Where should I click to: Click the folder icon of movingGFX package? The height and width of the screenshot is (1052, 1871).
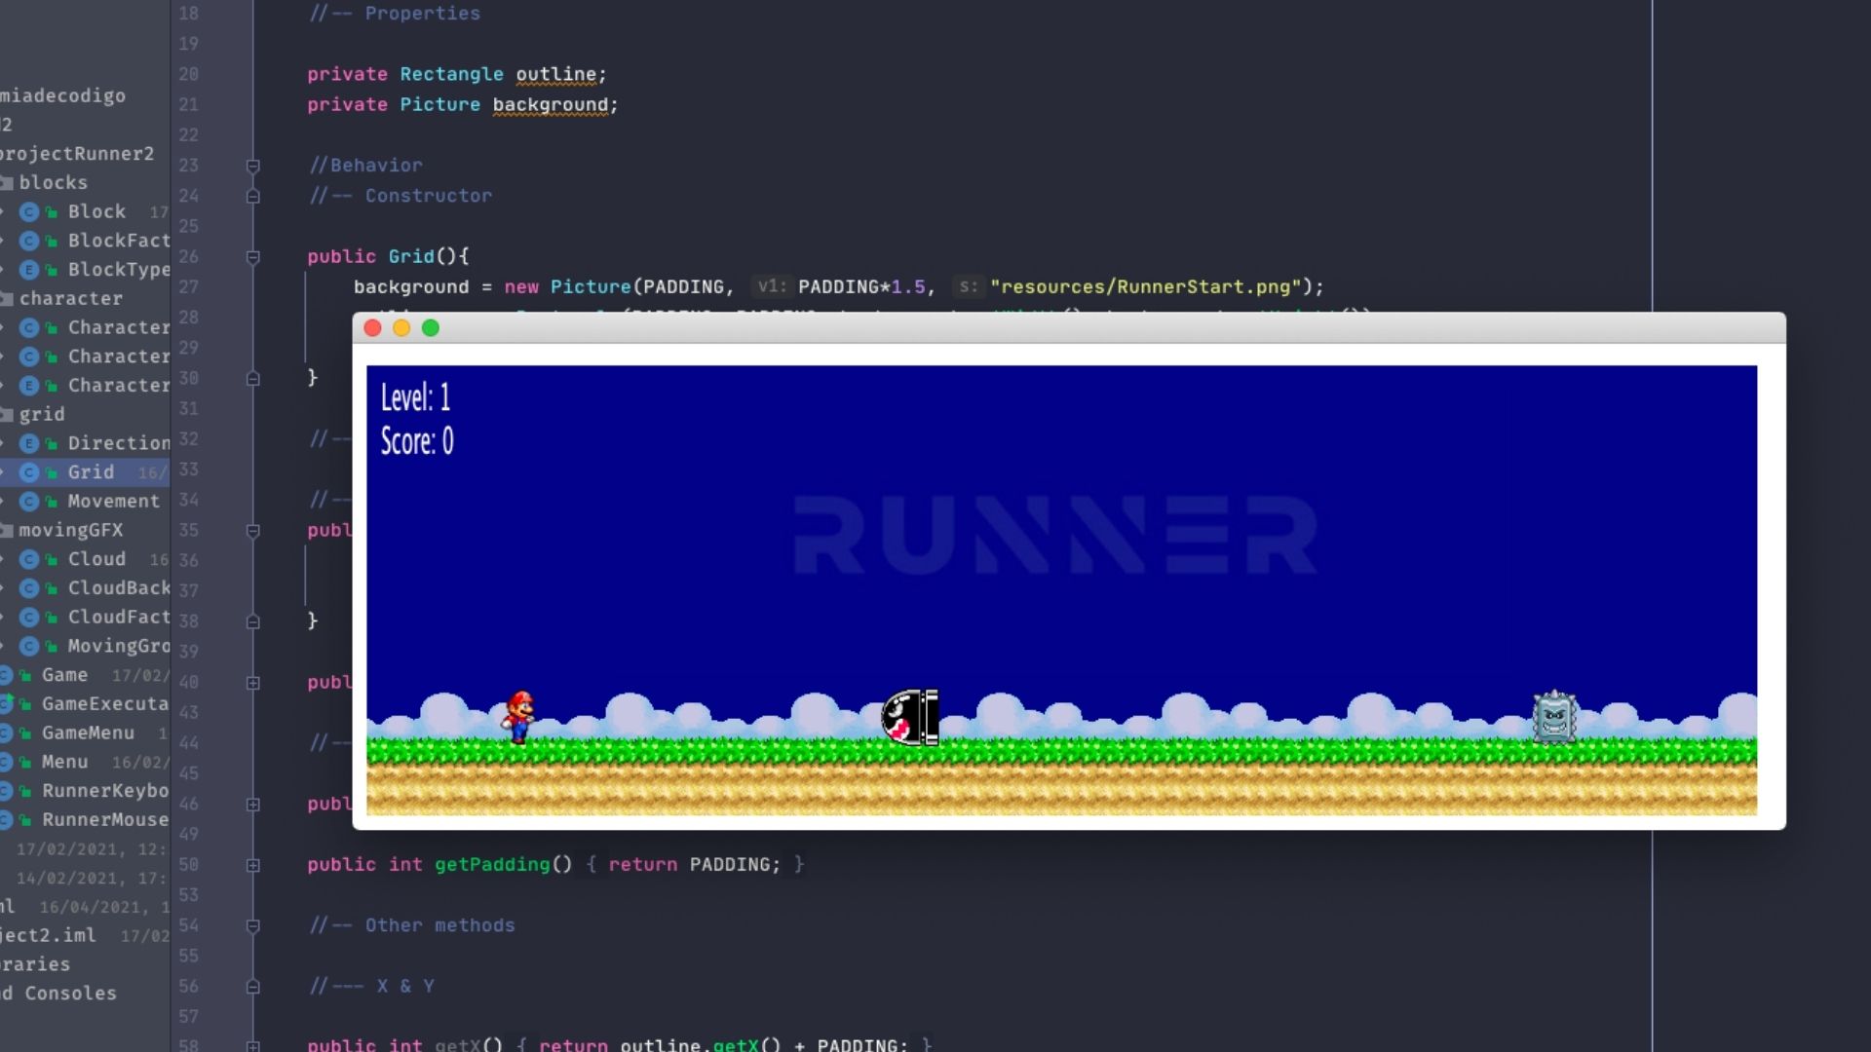6,531
